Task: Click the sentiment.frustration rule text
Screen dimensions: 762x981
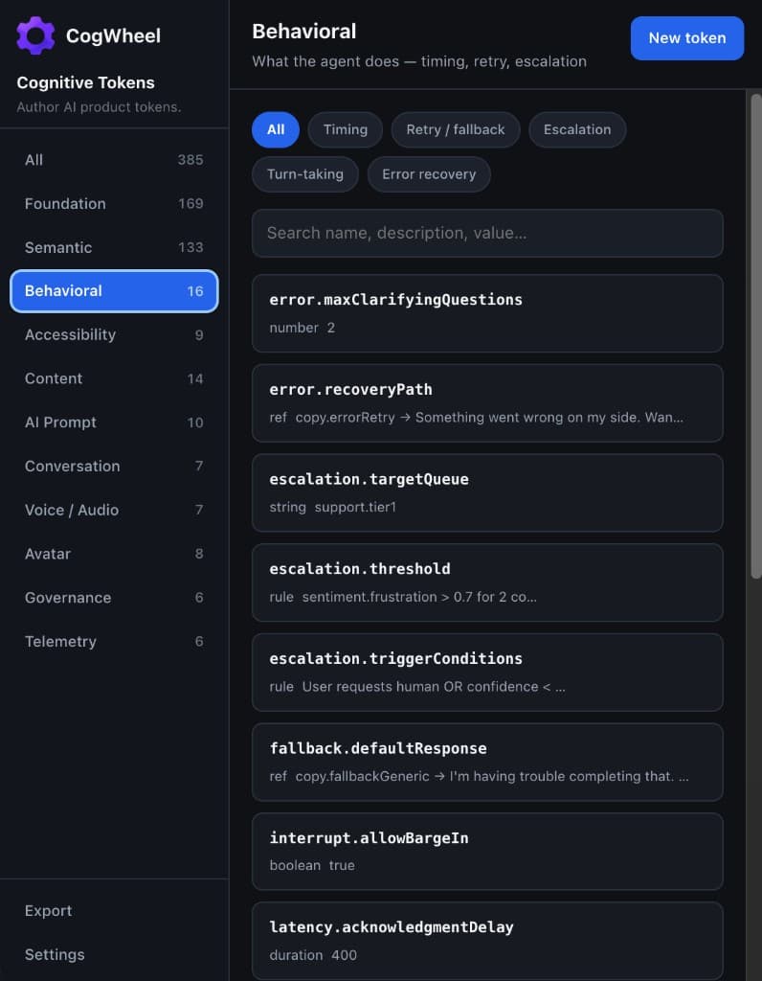Action: tap(419, 597)
